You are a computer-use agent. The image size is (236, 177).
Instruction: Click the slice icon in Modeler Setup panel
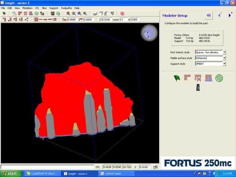[x=187, y=78]
